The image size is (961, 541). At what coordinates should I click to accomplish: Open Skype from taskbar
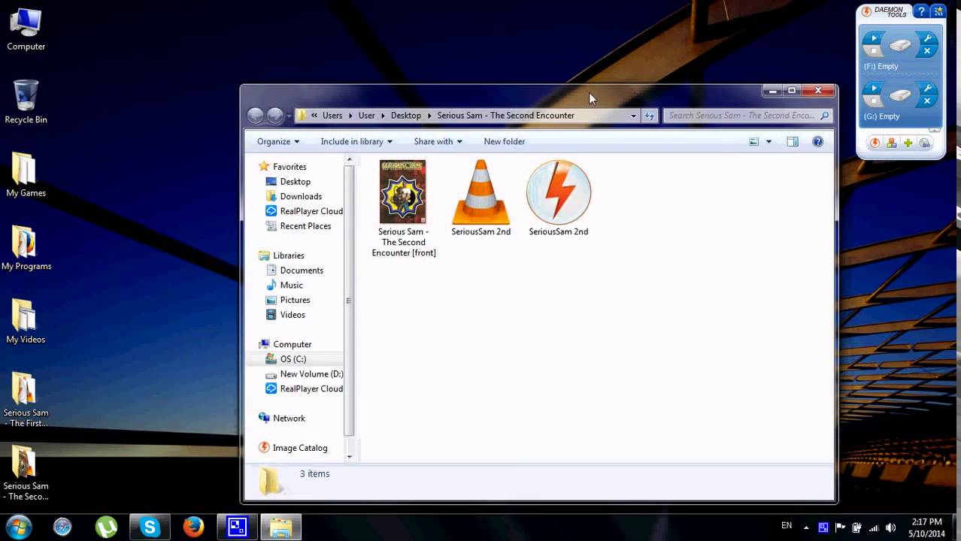coord(150,527)
